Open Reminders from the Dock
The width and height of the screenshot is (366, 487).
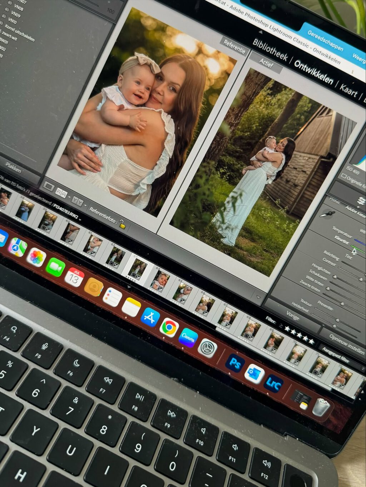(x=112, y=297)
